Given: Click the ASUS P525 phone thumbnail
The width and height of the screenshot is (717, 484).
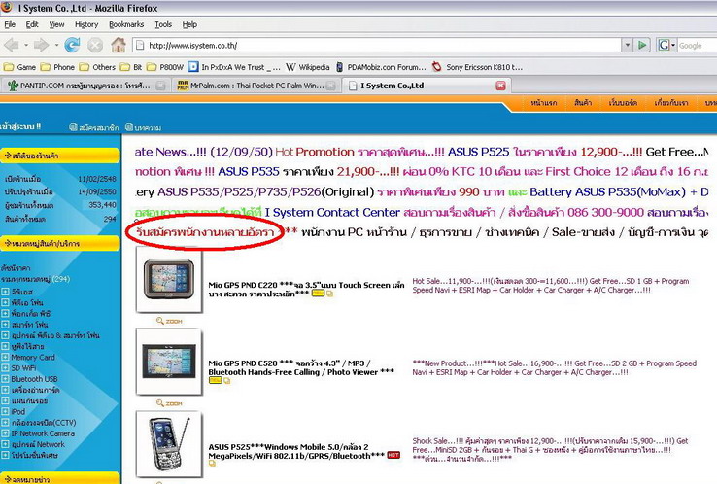Looking at the screenshot, I should click(x=169, y=444).
